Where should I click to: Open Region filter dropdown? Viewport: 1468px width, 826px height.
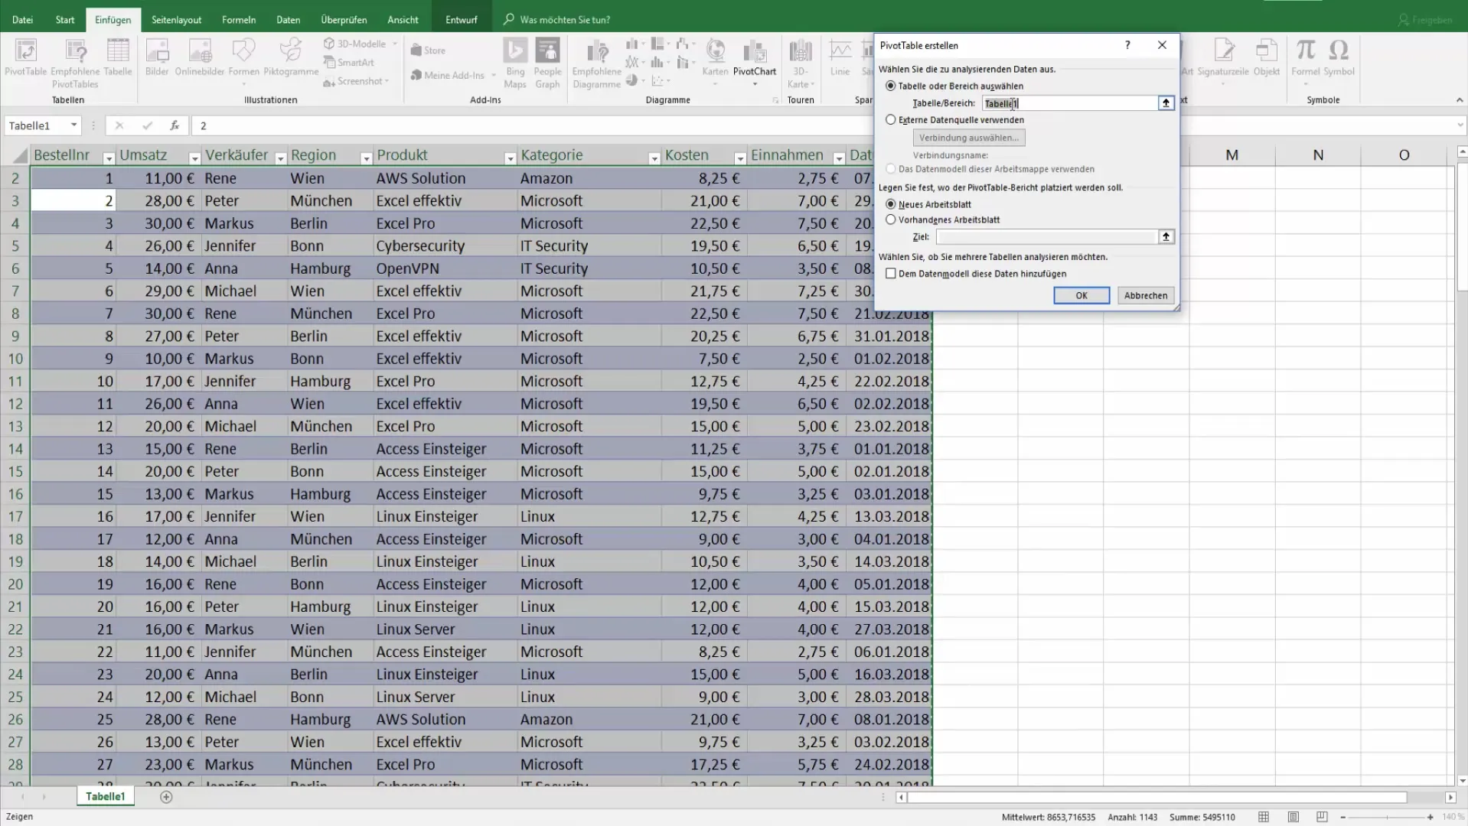click(366, 158)
